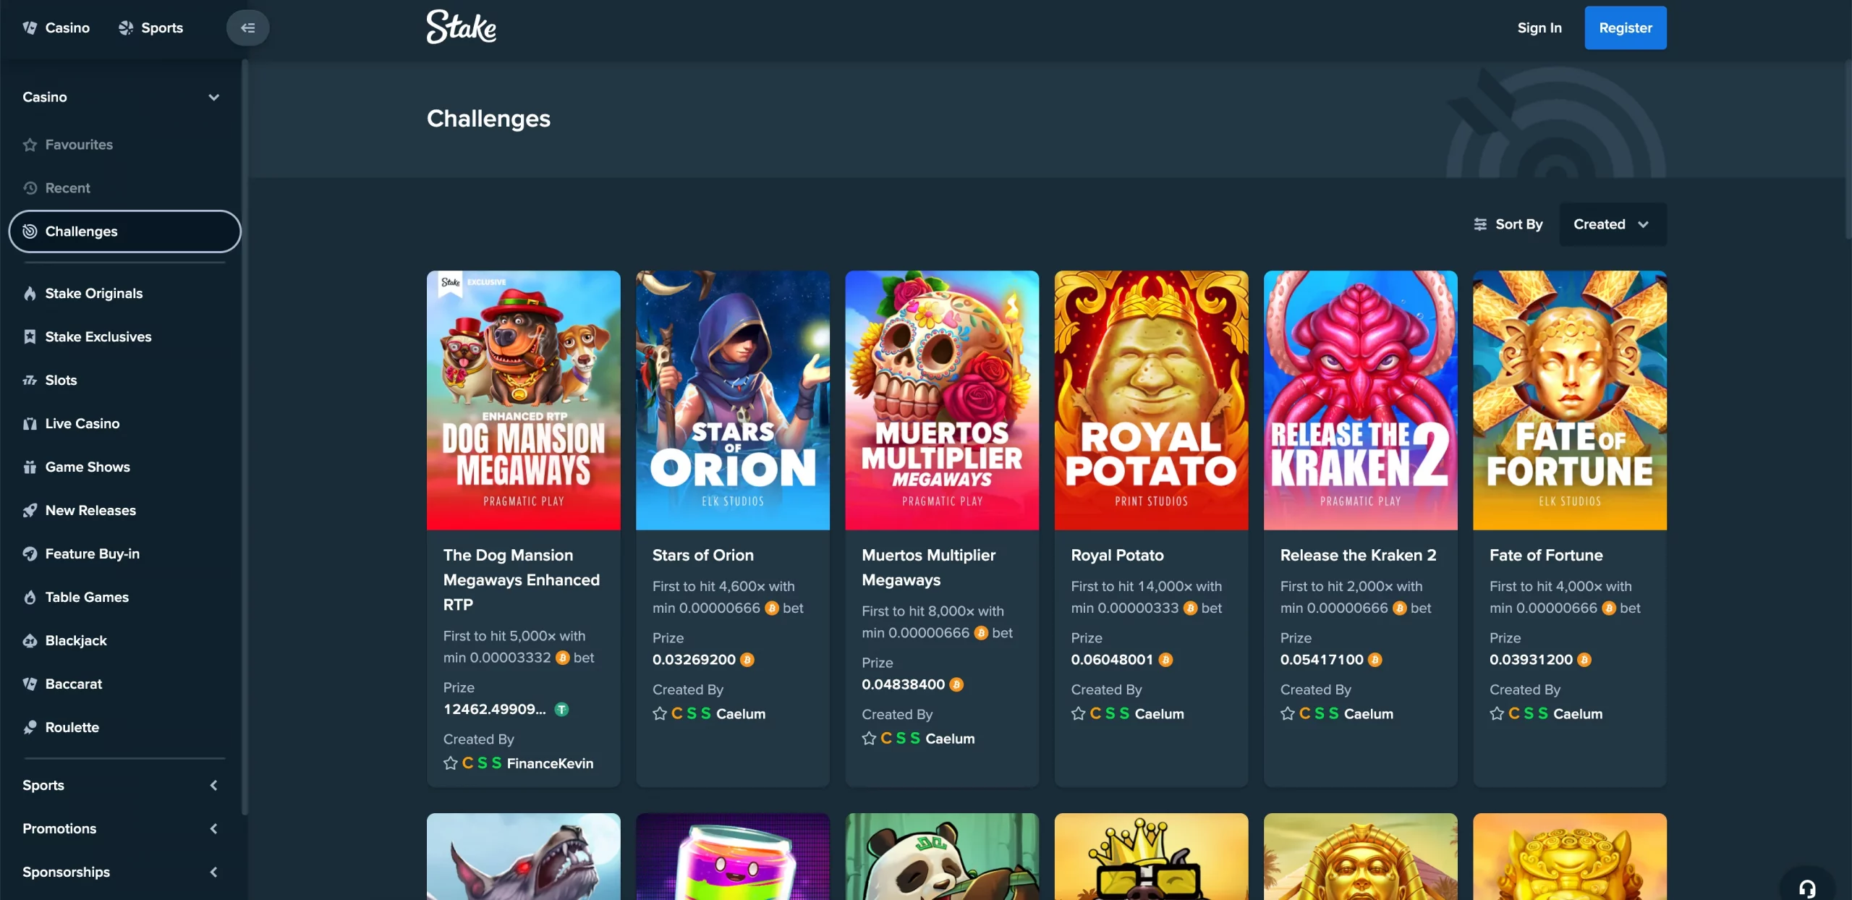Expand the Sponsorships sidebar section
The width and height of the screenshot is (1852, 900).
pos(213,873)
